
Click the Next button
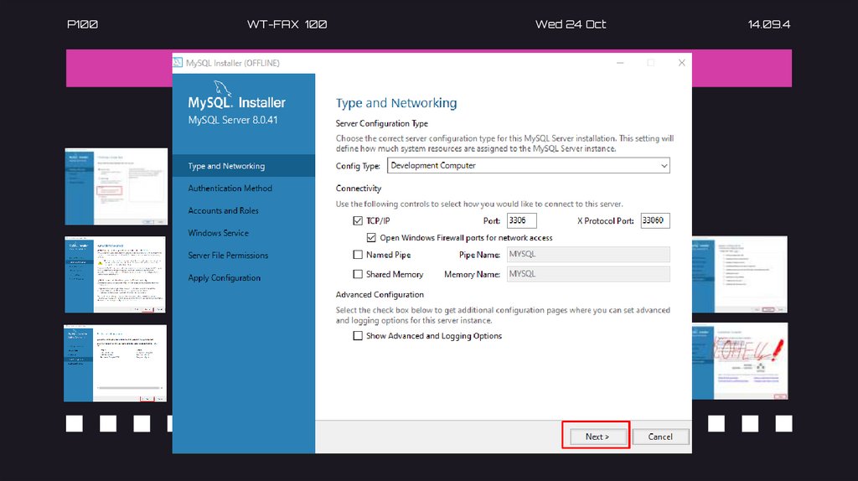(x=597, y=437)
